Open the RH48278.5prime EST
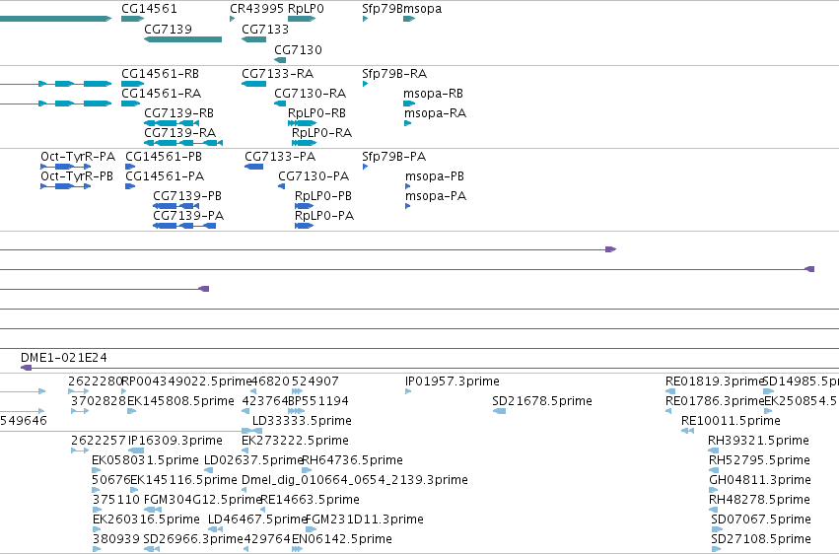Screen dimensions: 839x554 713,510
